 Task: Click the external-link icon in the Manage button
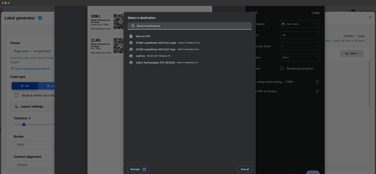144,169
